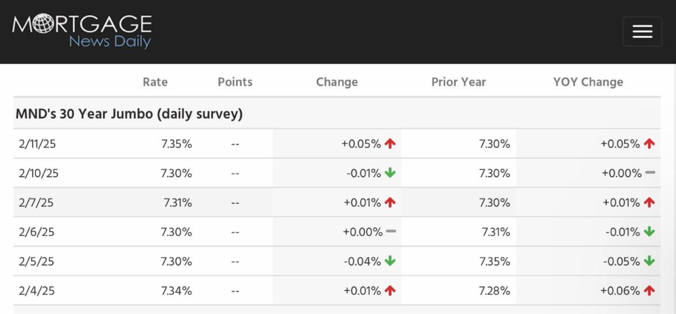Open the hamburger navigation menu
676x314 pixels.
point(642,32)
